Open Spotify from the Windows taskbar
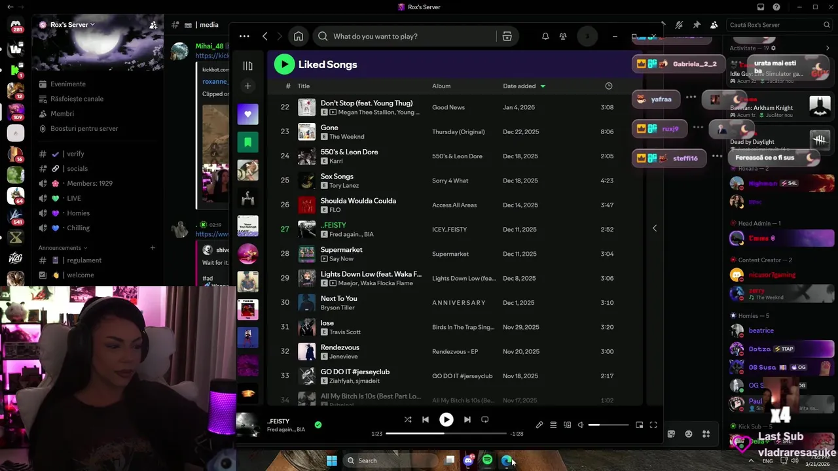The image size is (838, 471). pyautogui.click(x=487, y=461)
